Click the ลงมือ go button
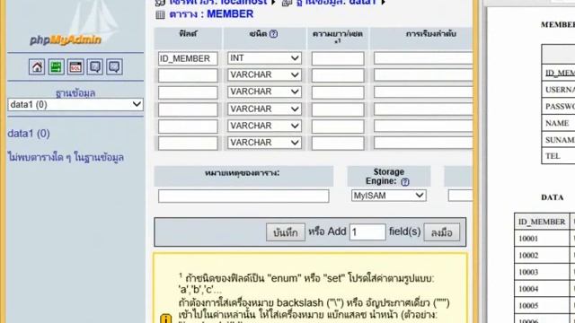Screen dimensions: 575x323 coord(442,232)
